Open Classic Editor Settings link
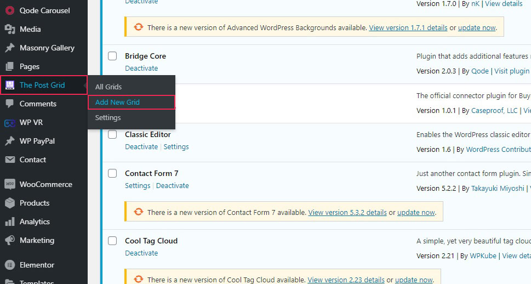 coord(176,147)
